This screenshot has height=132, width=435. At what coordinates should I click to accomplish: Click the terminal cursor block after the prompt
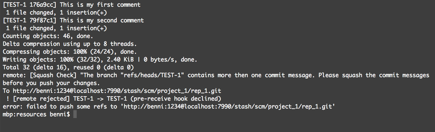(x=75, y=114)
